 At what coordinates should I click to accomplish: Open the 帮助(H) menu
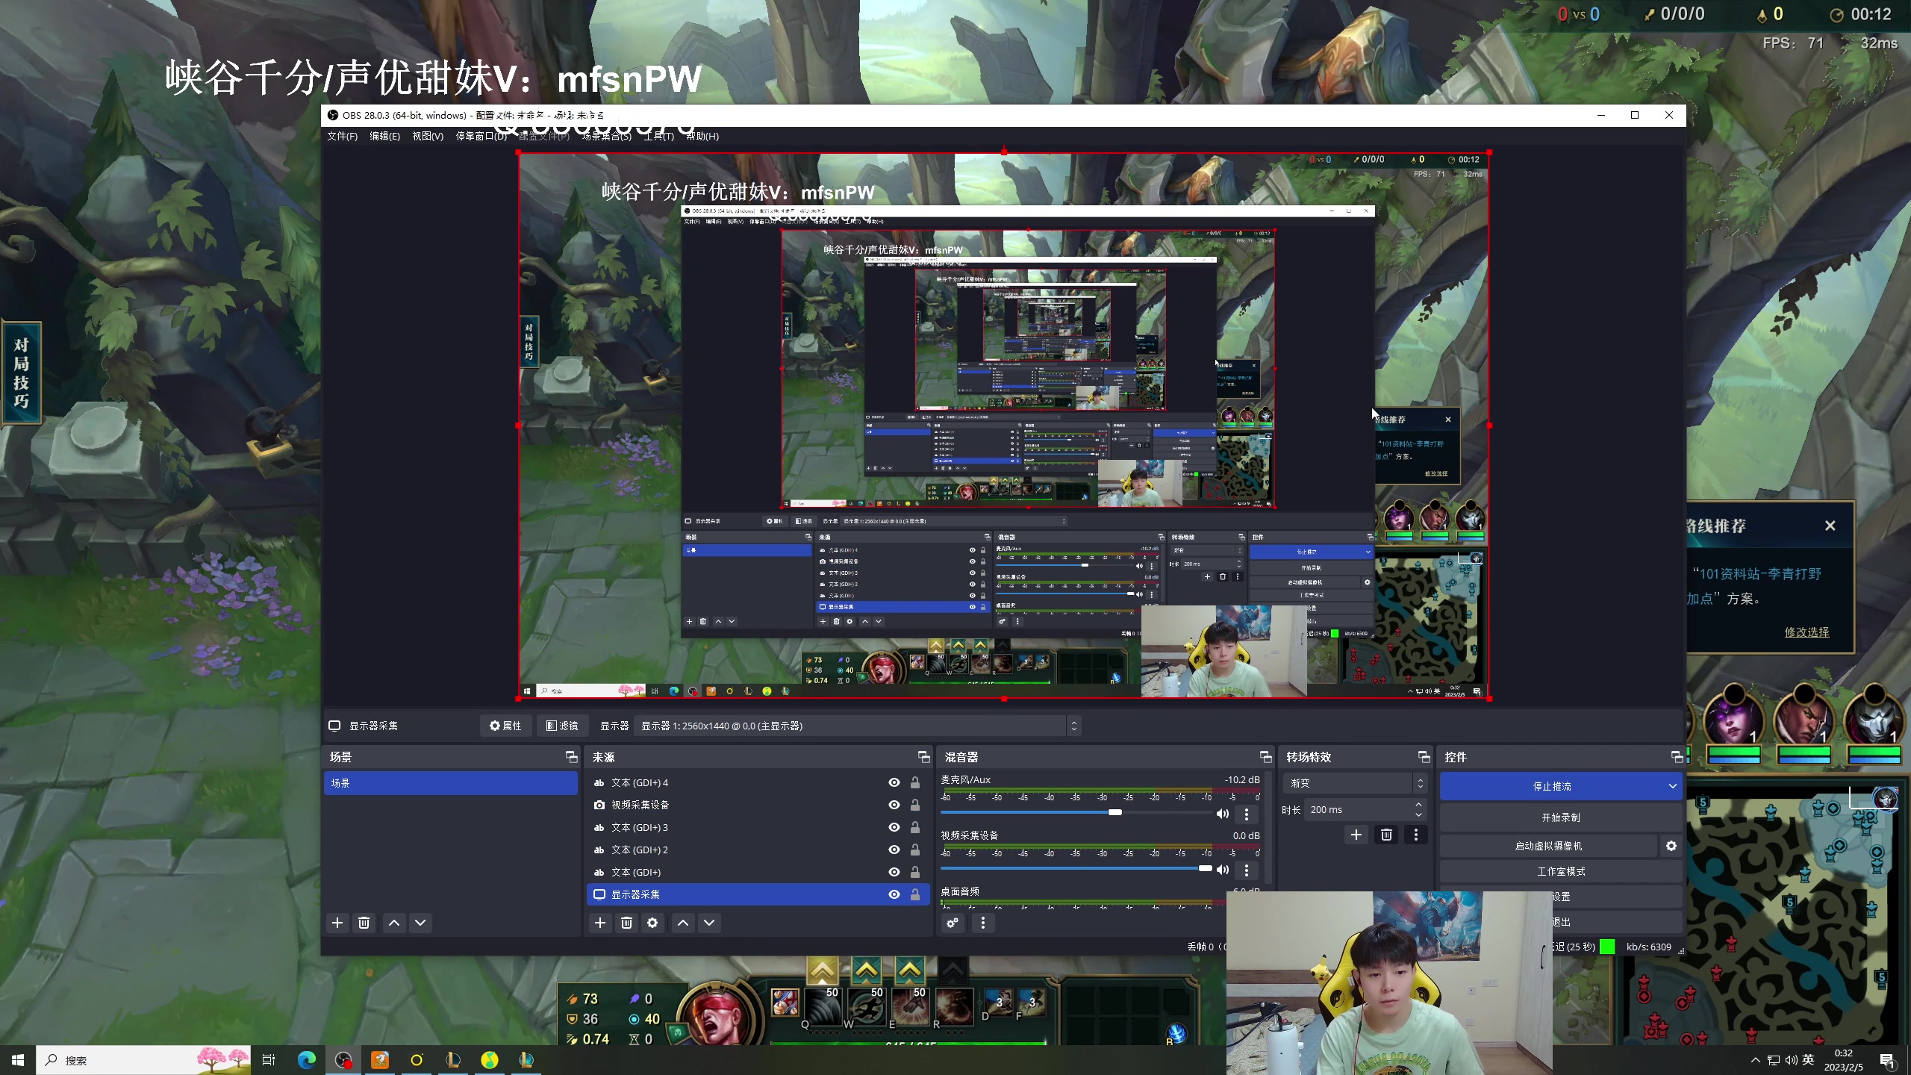click(x=702, y=136)
